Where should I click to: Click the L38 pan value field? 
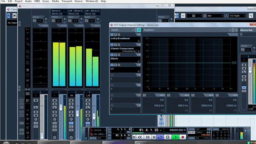[88, 96]
